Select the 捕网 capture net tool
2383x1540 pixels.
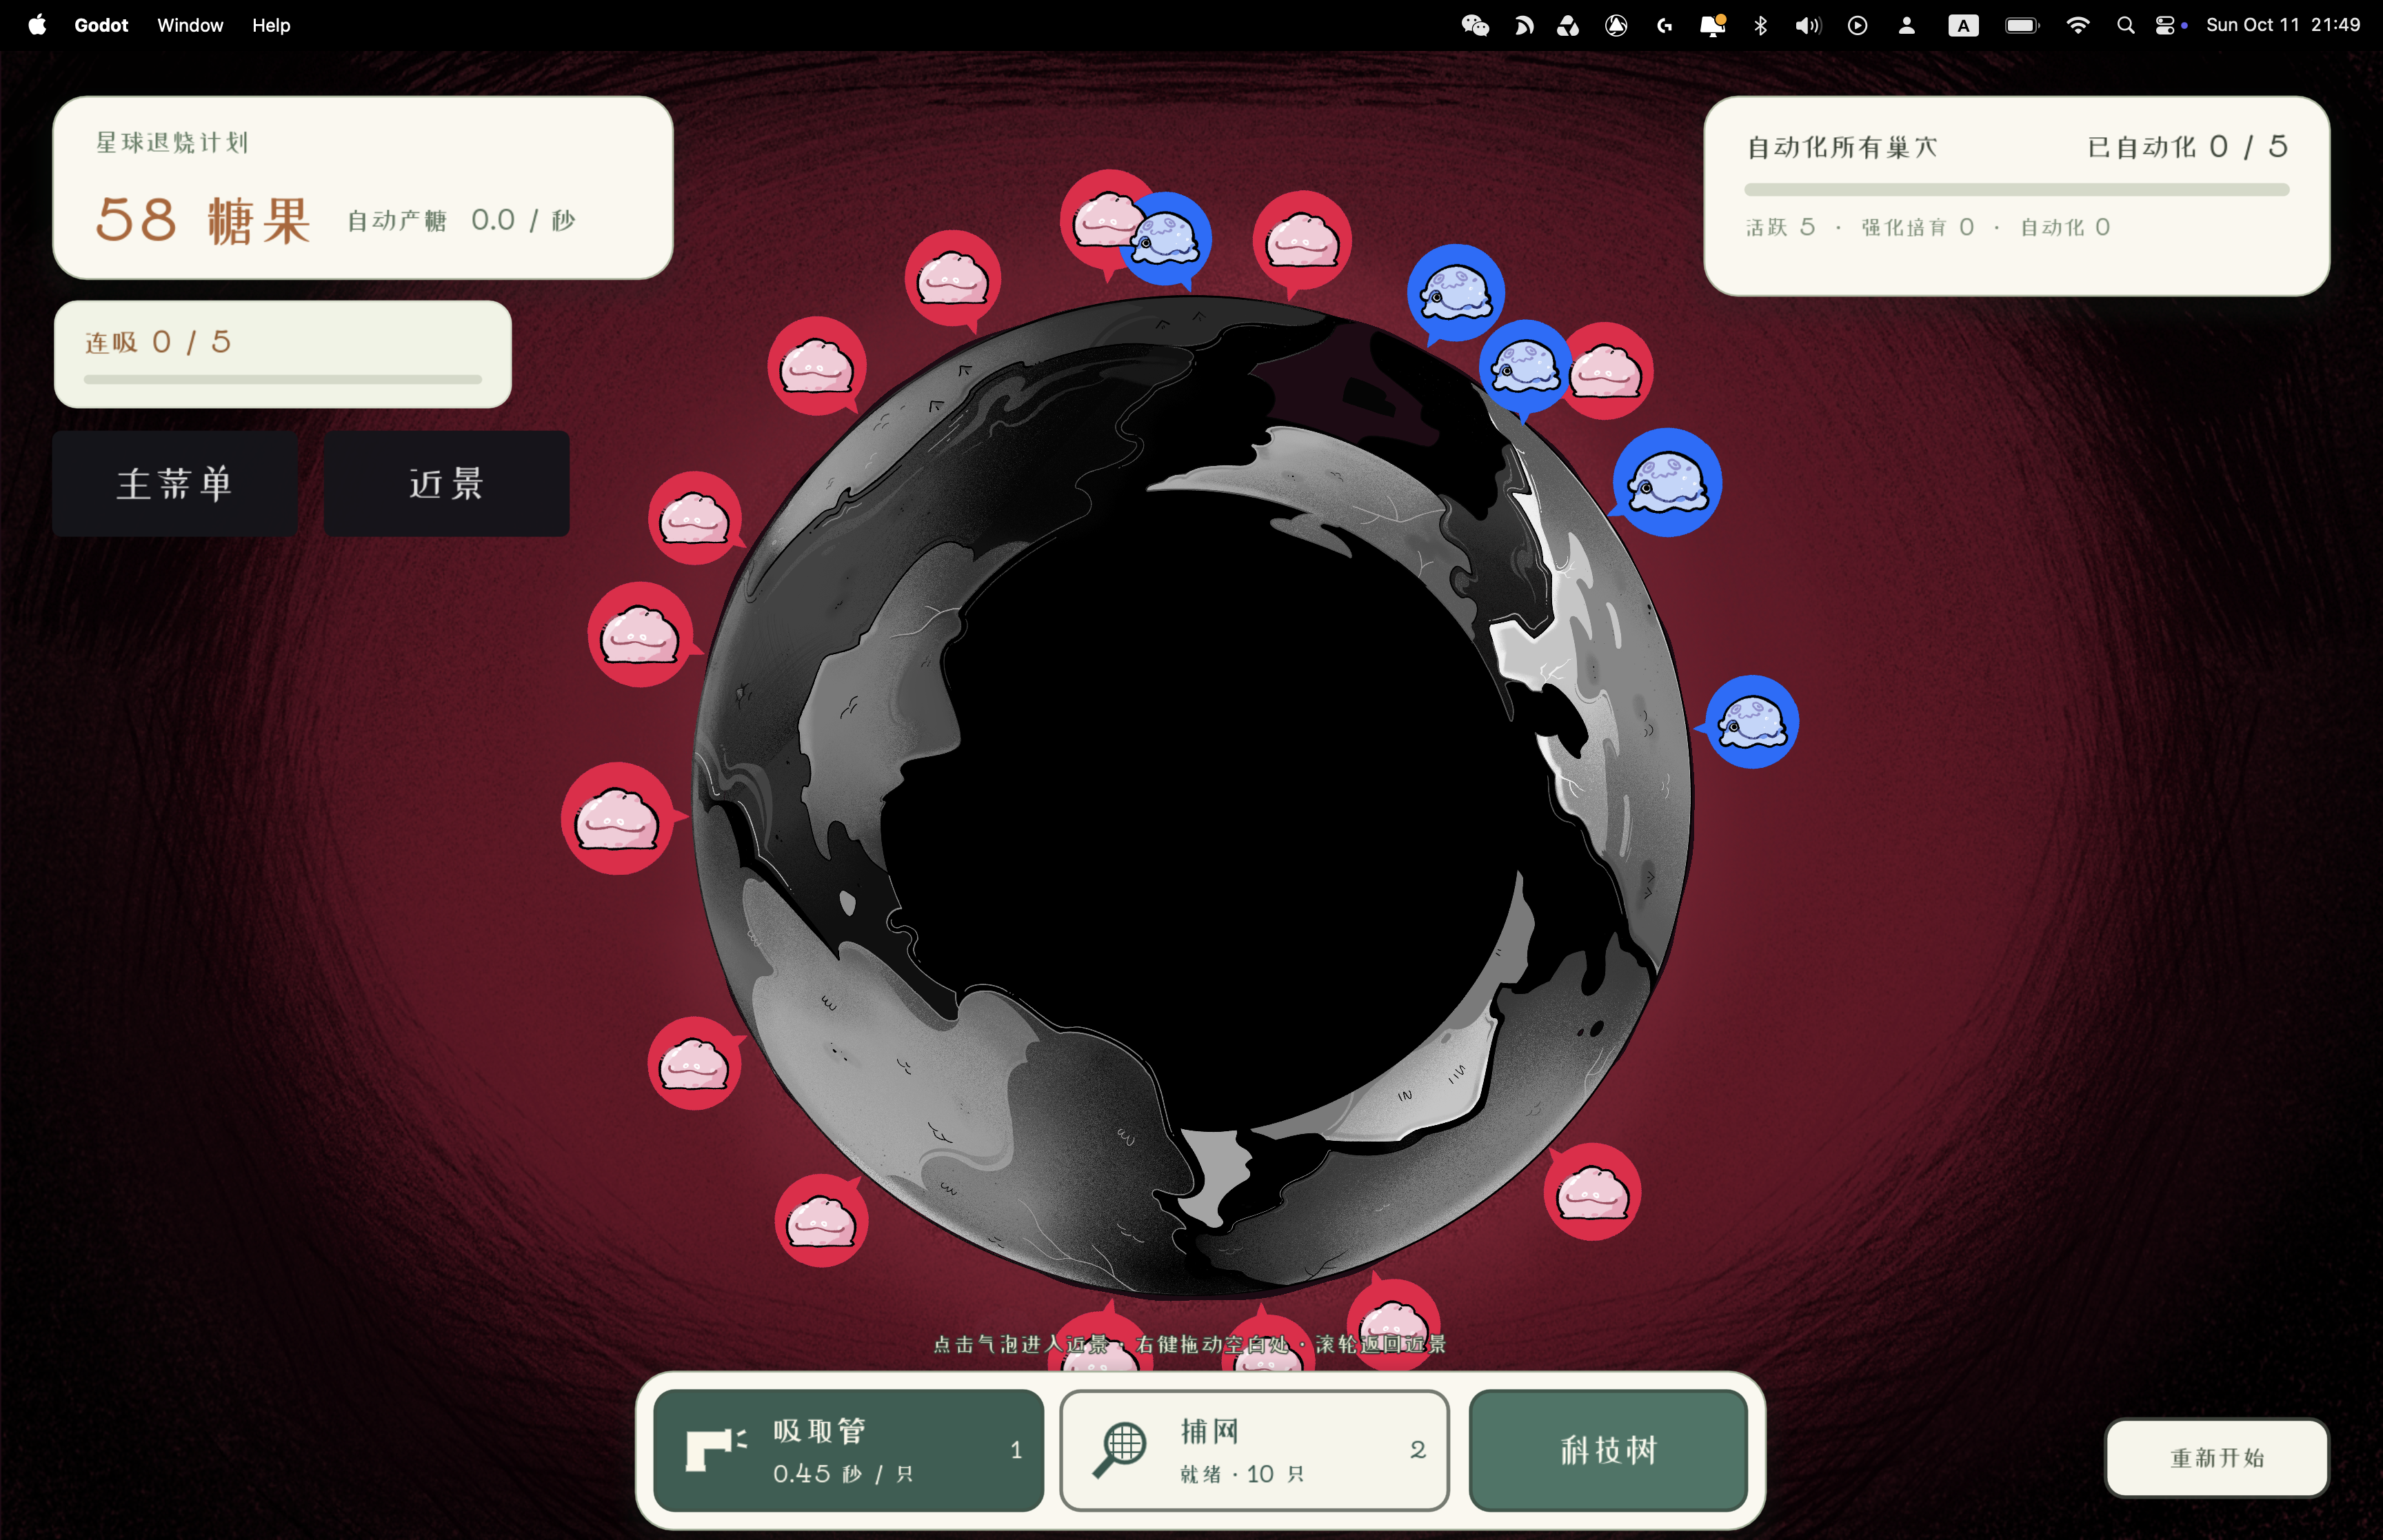tap(1254, 1450)
